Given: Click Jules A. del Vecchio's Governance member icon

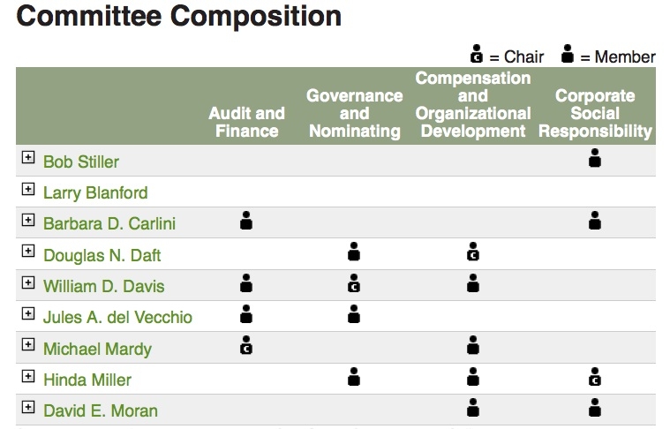Looking at the screenshot, I should pos(354,314).
